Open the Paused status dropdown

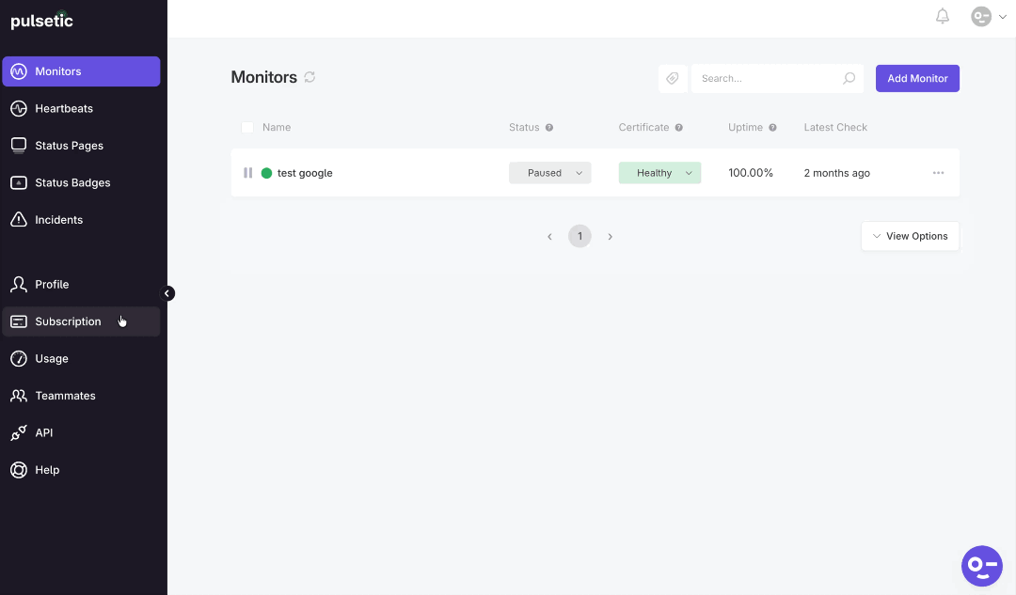point(549,172)
